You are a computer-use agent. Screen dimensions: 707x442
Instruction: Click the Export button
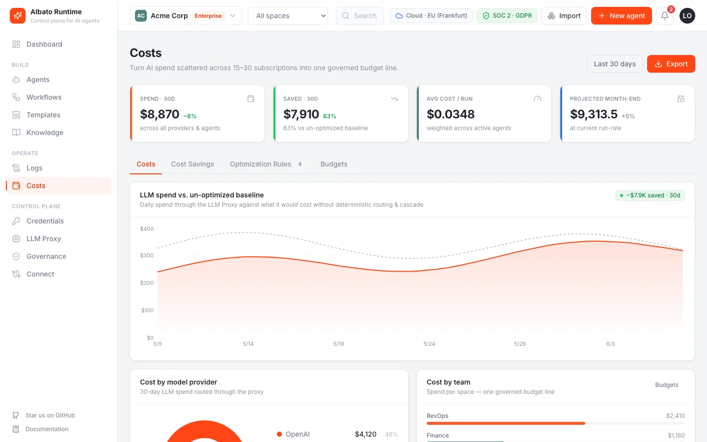(x=671, y=64)
